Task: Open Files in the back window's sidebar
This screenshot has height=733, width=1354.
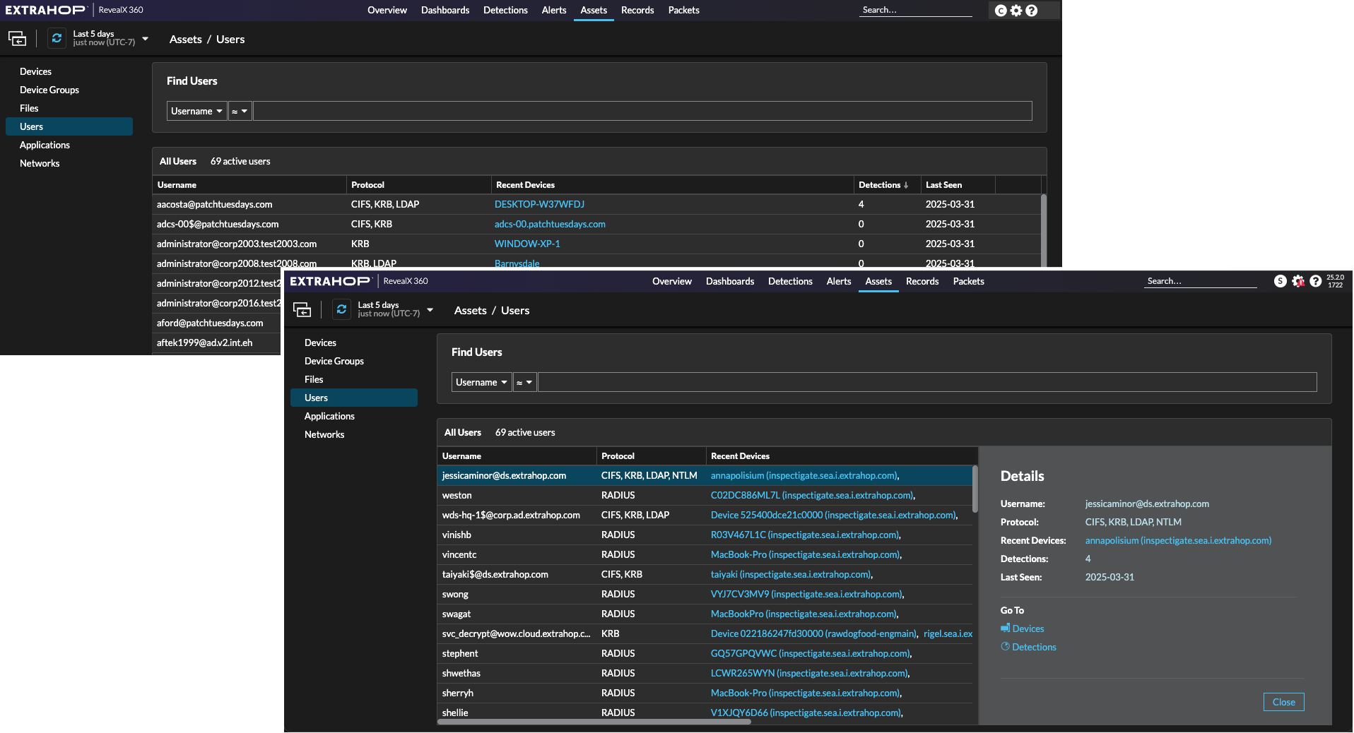Action: click(69, 108)
